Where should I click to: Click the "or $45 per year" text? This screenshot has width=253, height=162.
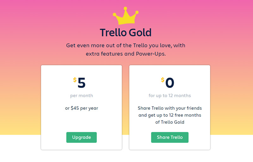click(x=82, y=108)
